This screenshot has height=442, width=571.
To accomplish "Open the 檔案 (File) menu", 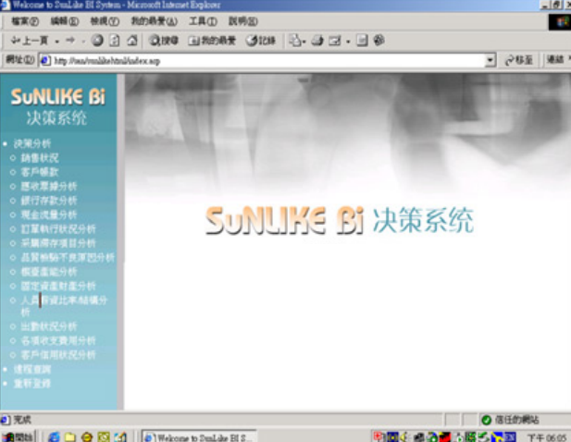I will point(25,21).
